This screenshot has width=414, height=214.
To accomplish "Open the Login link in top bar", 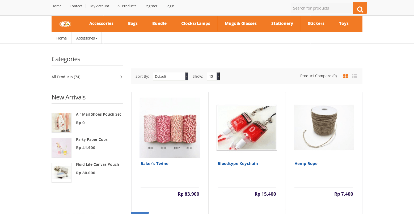I will [170, 6].
